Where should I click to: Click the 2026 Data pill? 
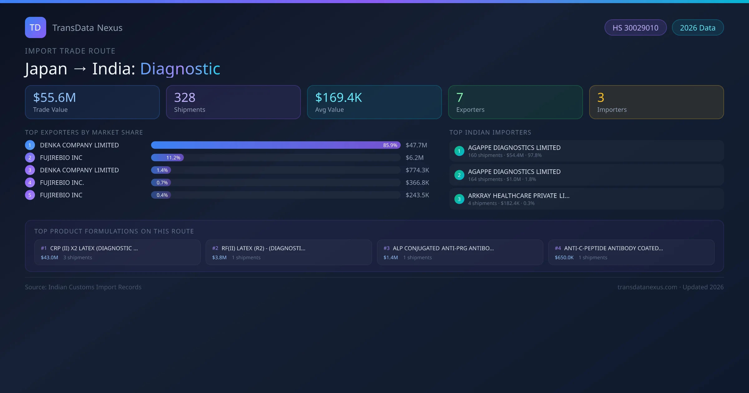pos(698,28)
